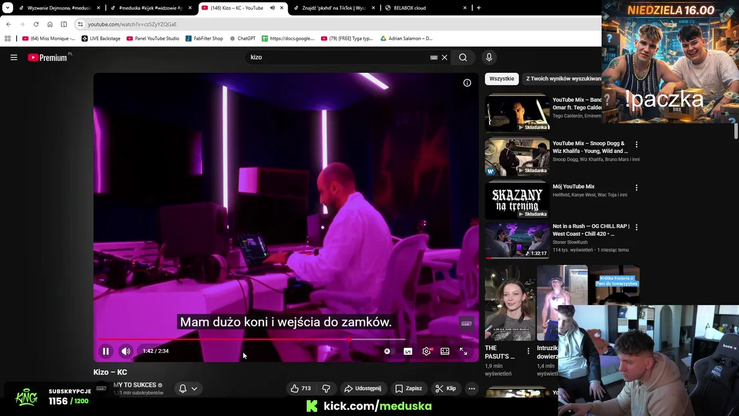This screenshot has width=739, height=416.
Task: Open first YouTube Mix thumbnail with Tego Calderón
Action: [x=517, y=113]
